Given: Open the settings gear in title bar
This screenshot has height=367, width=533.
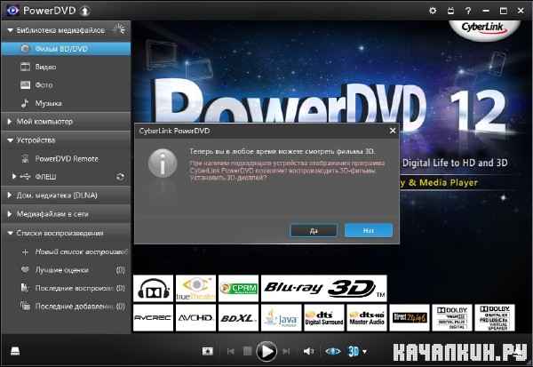Looking at the screenshot, I should click(x=433, y=11).
